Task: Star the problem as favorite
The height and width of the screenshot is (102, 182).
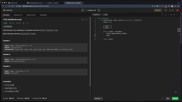Action: 24,23
